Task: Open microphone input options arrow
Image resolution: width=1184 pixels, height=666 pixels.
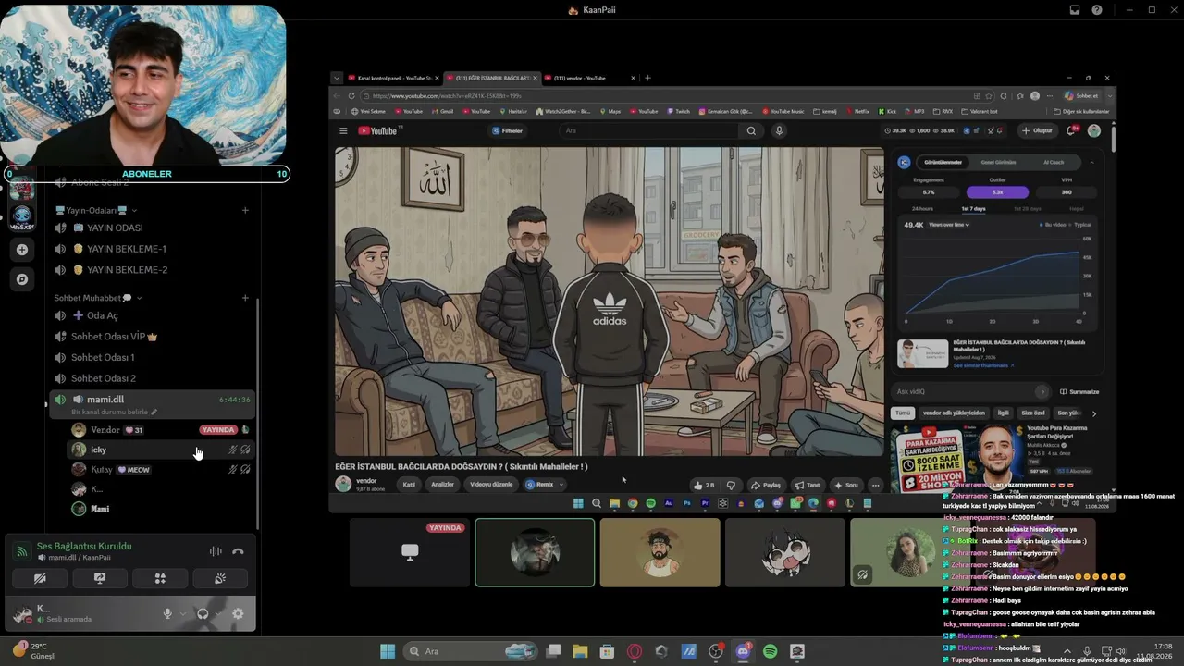Action: pyautogui.click(x=182, y=613)
